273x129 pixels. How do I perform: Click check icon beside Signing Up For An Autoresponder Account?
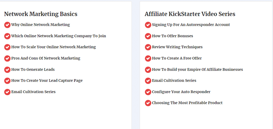148,25
